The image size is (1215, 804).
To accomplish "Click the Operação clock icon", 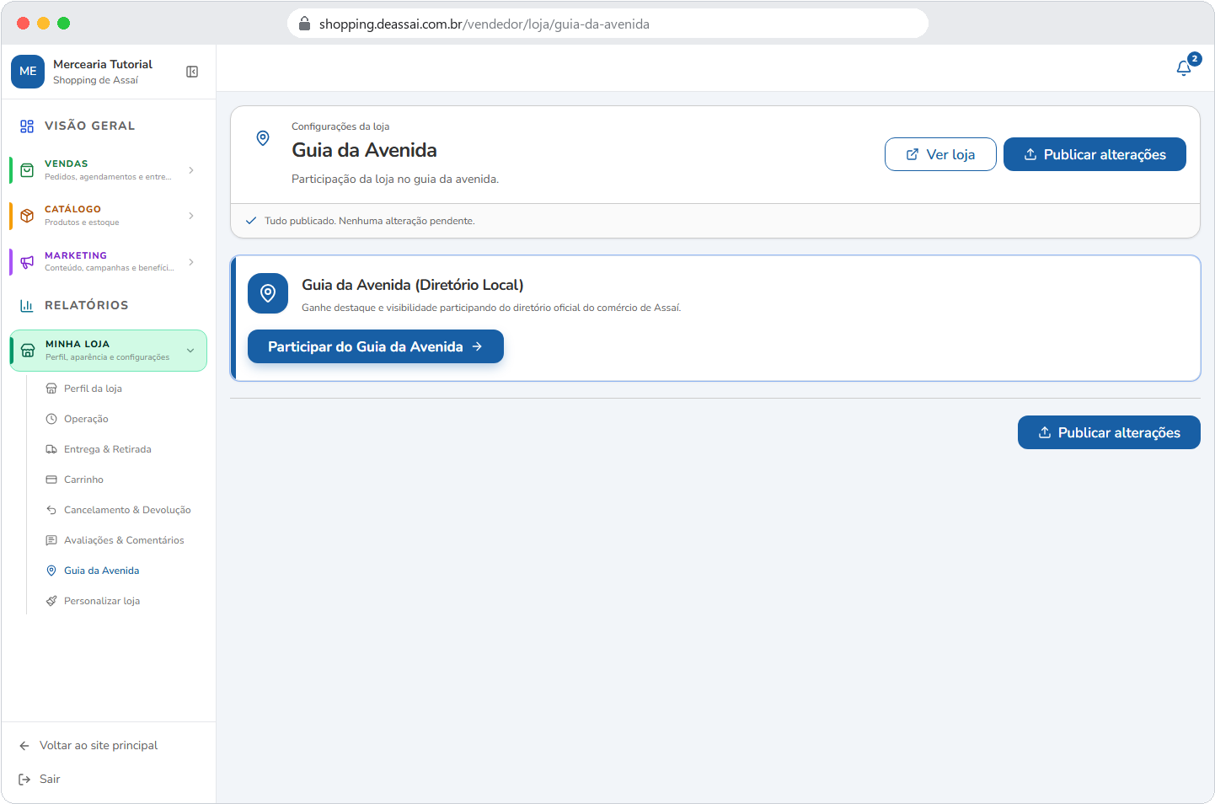I will tap(51, 419).
